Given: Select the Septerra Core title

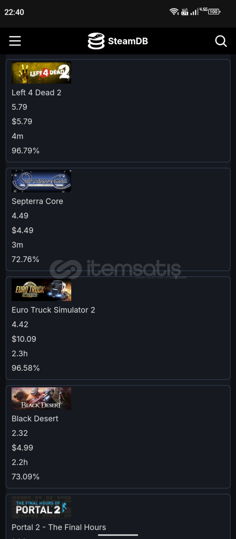Looking at the screenshot, I should [37, 201].
